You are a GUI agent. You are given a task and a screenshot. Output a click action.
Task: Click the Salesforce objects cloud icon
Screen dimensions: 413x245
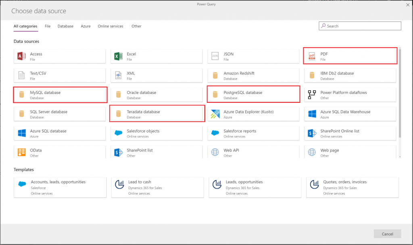[x=119, y=133]
